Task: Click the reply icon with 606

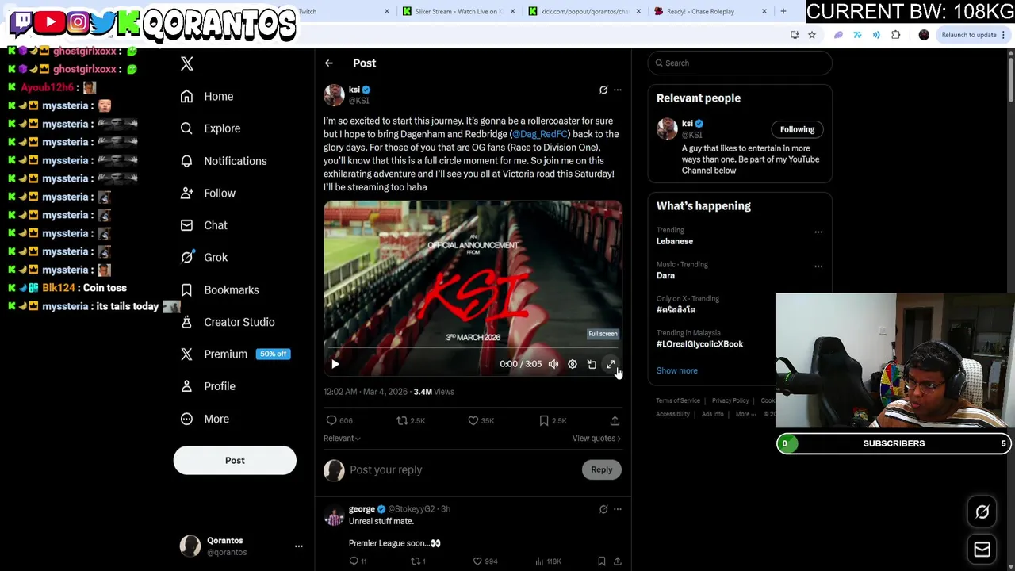Action: pos(331,420)
